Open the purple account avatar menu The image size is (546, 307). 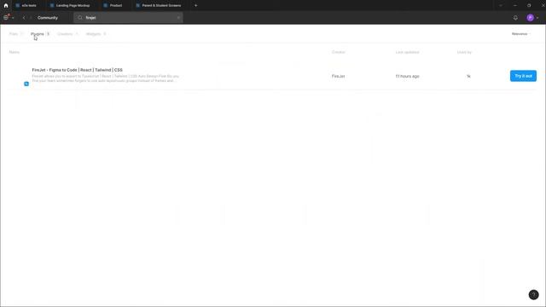[x=530, y=18]
